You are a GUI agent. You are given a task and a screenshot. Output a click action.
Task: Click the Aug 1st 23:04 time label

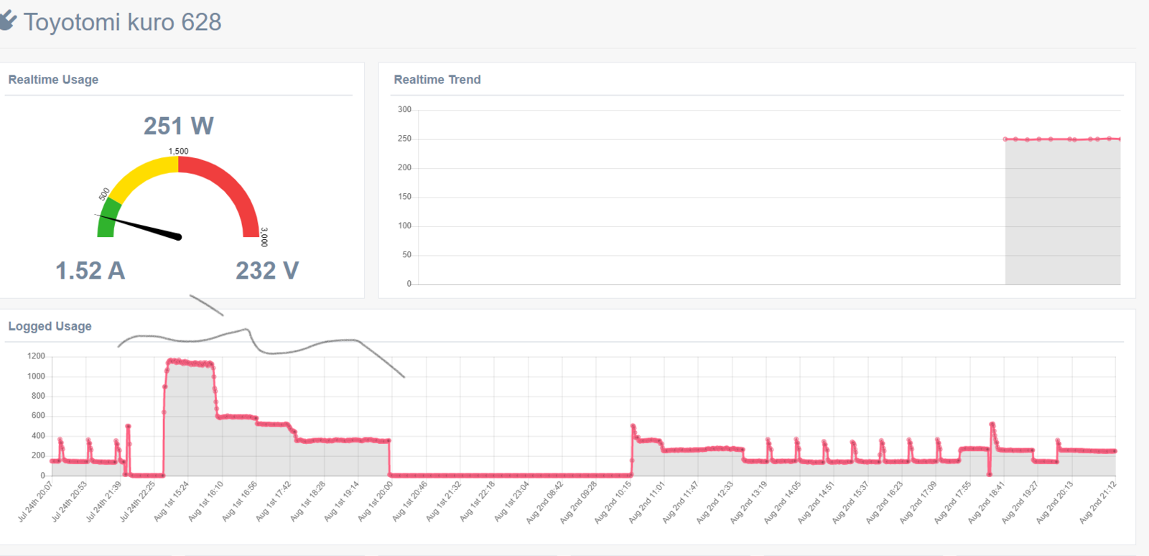(512, 501)
